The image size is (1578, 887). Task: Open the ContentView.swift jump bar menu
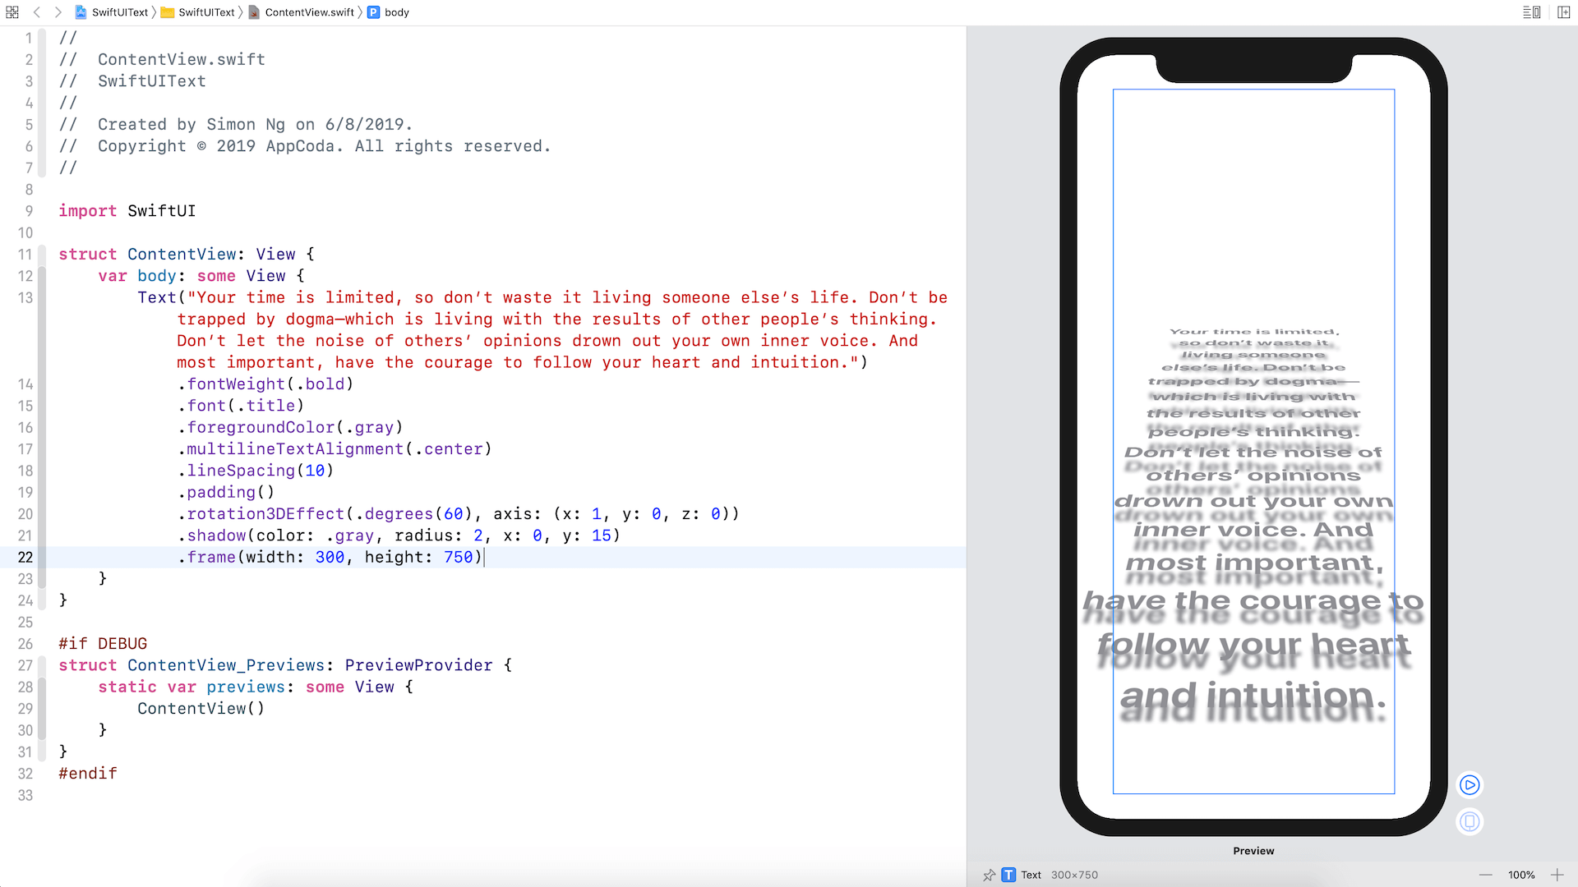coord(308,12)
